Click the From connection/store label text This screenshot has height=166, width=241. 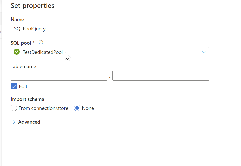pos(43,108)
